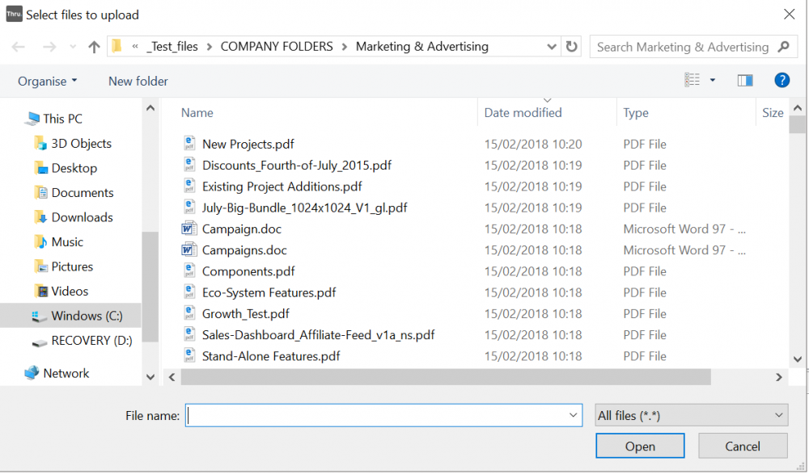
Task: Click the change view layout icon
Action: click(693, 80)
